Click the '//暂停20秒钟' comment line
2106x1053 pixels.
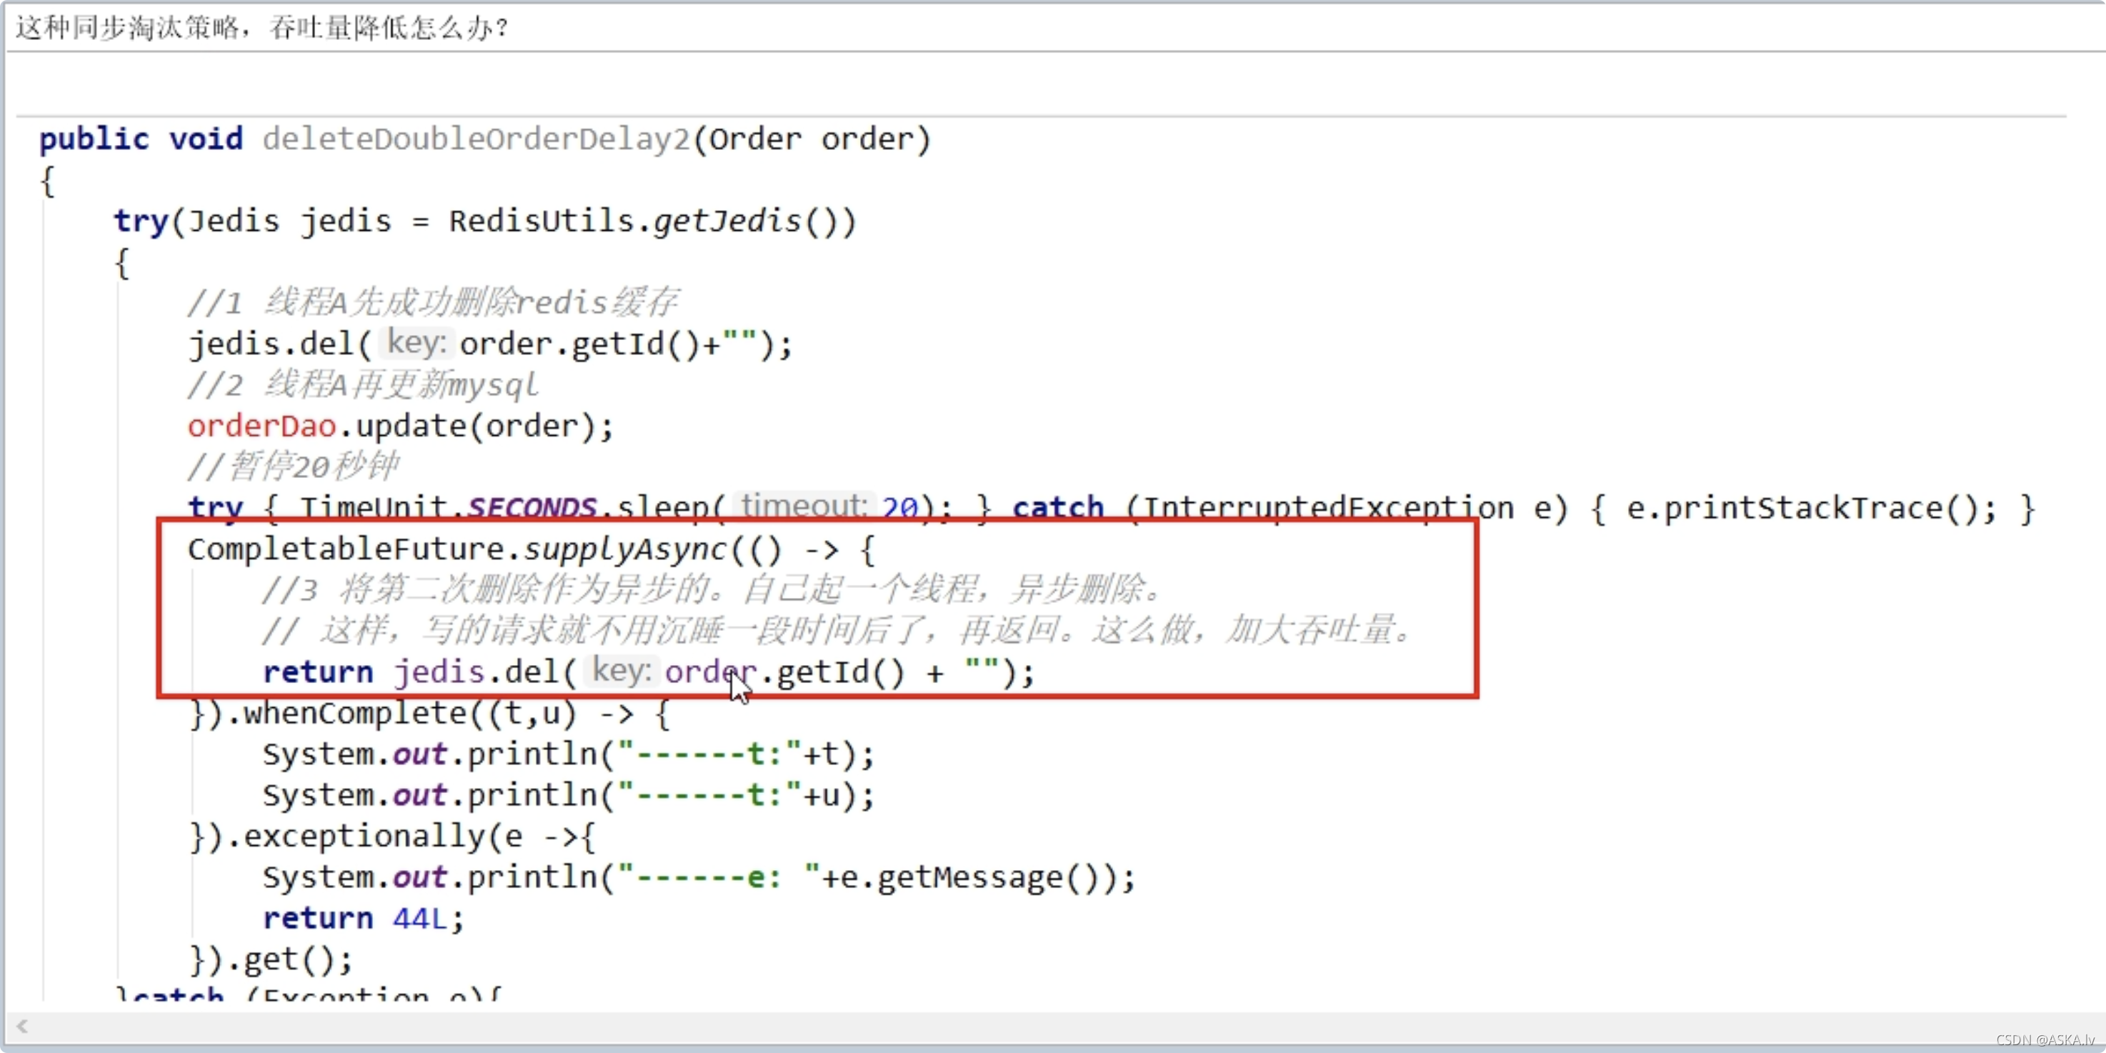[x=293, y=466]
